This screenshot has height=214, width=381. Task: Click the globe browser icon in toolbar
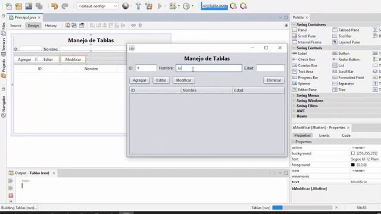(x=126, y=6)
